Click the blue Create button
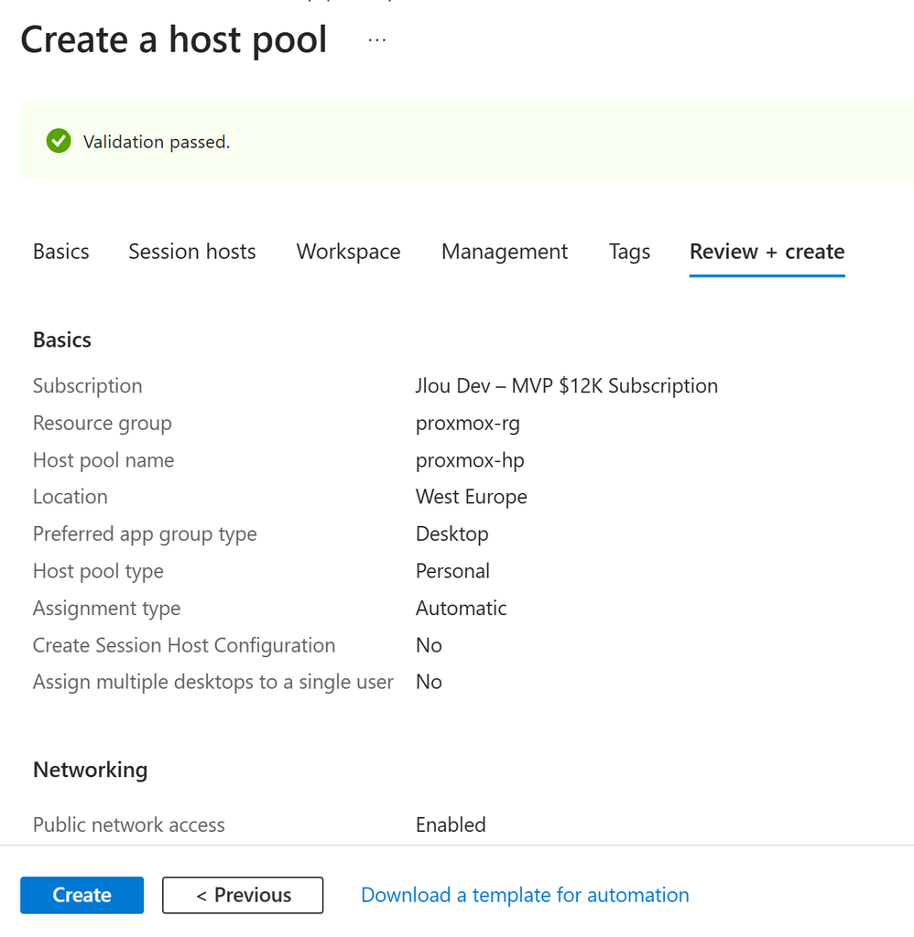The width and height of the screenshot is (914, 937). [82, 895]
